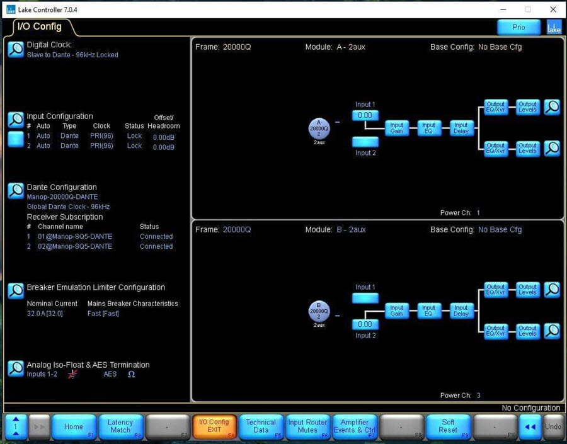Image resolution: width=567 pixels, height=444 pixels.
Task: Open the Dante Configuration magnifier icon
Action: pos(16,191)
